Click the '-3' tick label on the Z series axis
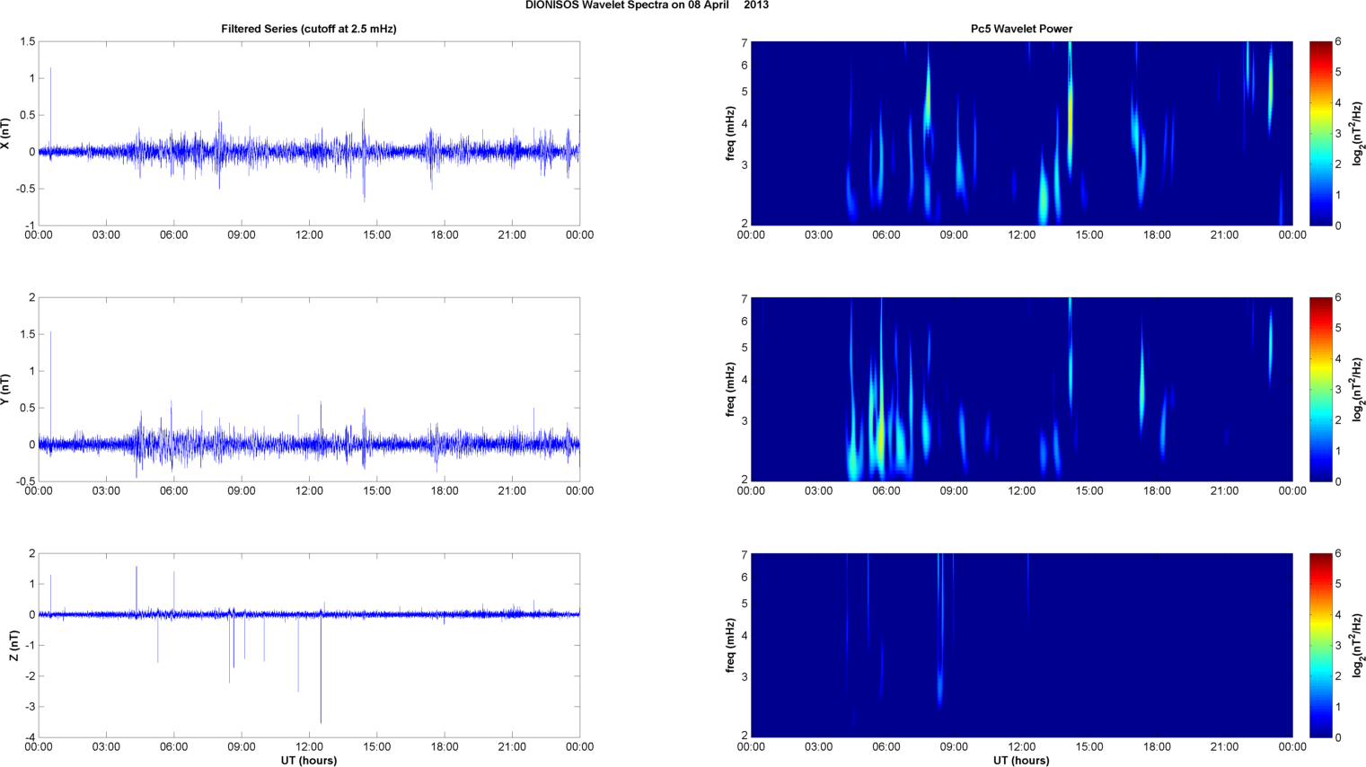This screenshot has width=1366, height=767. click(x=30, y=707)
